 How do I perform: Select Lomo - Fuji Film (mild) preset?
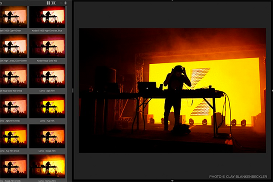14,136
